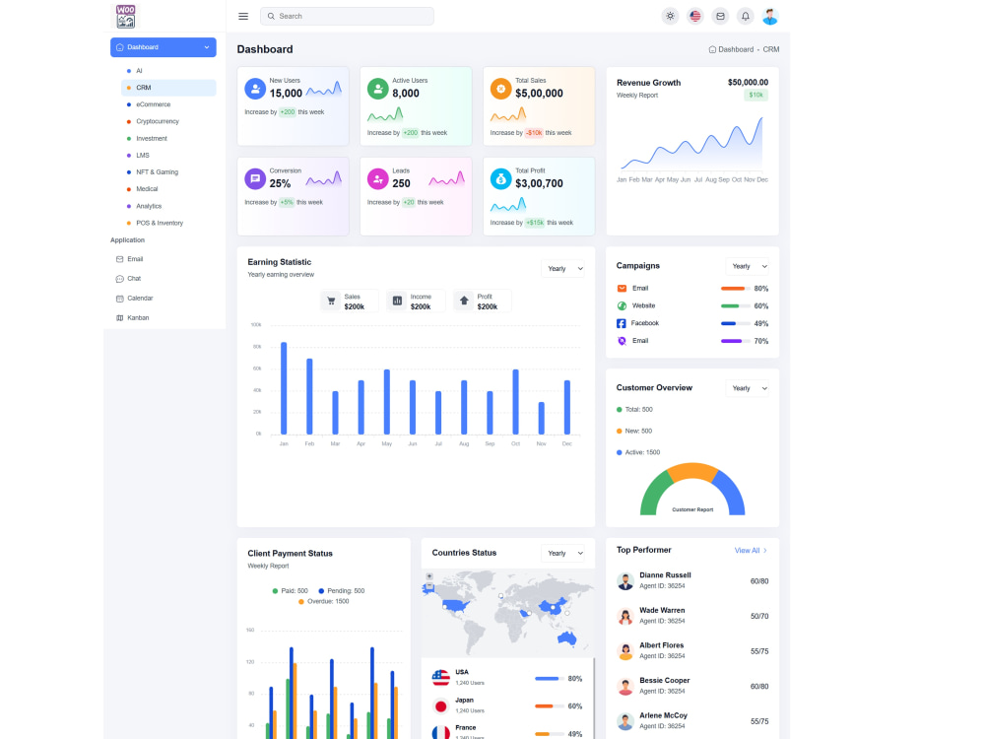The height and width of the screenshot is (739, 985).
Task: Click the Website 60% progress bar
Action: pos(736,306)
